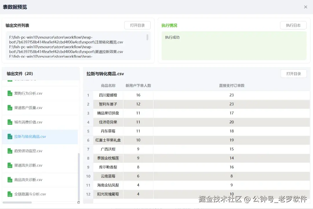This screenshot has height=209, width=313.
Task: Select the 复购行为分析.csv file icon
Action: point(10,93)
